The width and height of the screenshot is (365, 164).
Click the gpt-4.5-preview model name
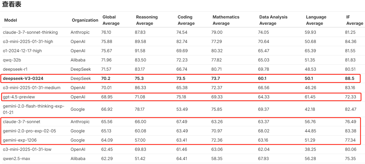click(x=19, y=97)
